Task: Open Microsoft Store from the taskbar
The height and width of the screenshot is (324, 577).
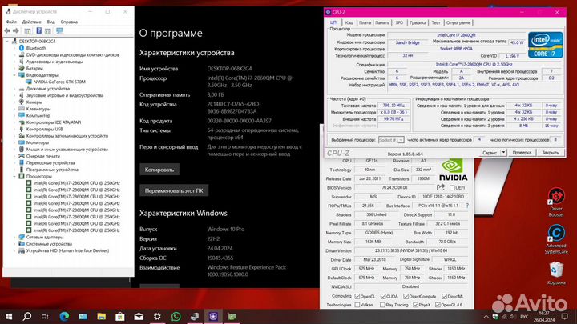Action: (x=120, y=316)
